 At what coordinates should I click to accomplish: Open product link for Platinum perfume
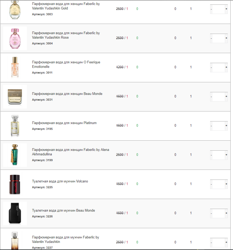click(64, 123)
